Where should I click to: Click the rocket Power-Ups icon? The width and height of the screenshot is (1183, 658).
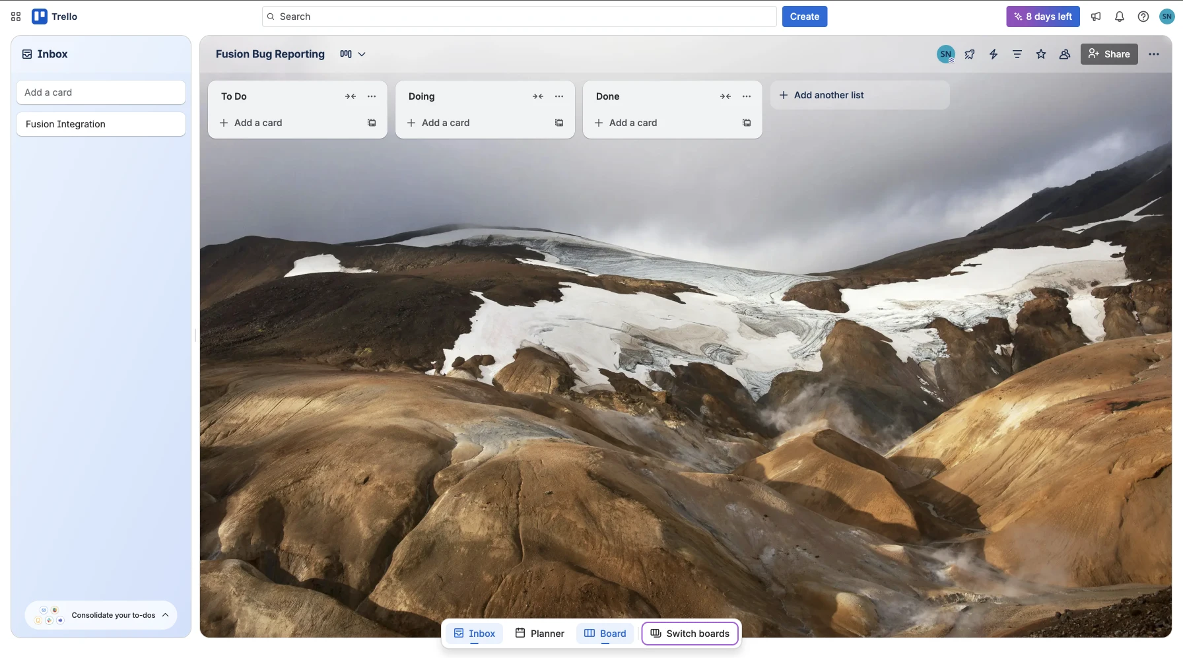969,54
